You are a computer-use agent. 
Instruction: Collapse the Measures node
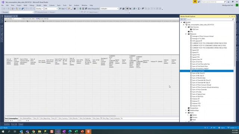click(186, 34)
